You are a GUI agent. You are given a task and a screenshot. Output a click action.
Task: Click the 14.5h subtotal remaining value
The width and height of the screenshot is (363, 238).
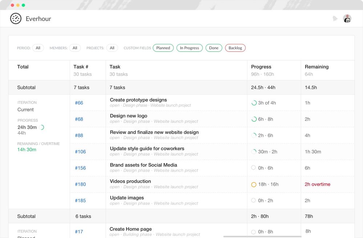(x=311, y=87)
